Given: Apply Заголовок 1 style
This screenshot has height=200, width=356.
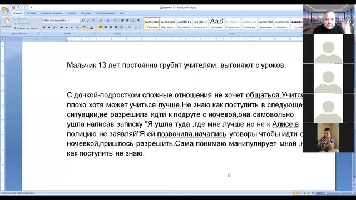Looking at the screenshot, I should (x=184, y=24).
